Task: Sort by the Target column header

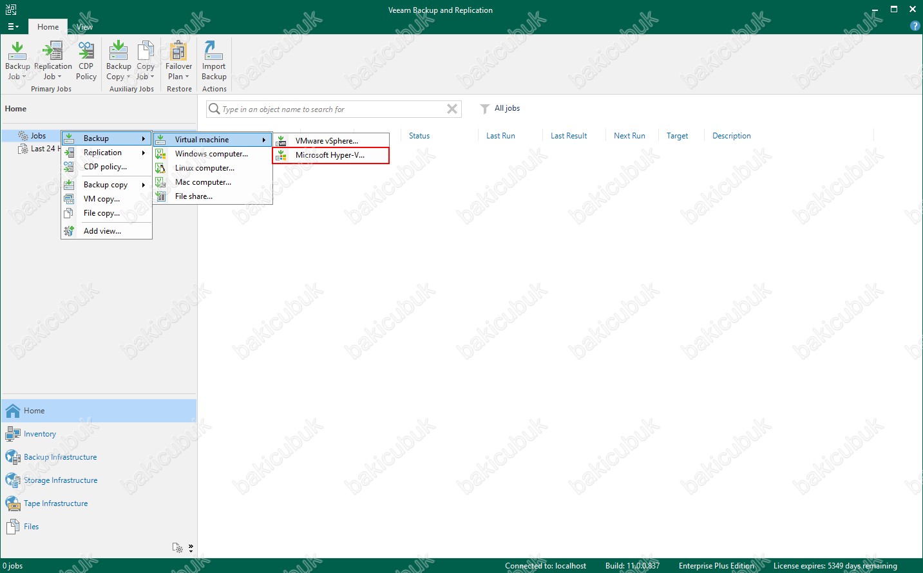Action: pyautogui.click(x=677, y=136)
